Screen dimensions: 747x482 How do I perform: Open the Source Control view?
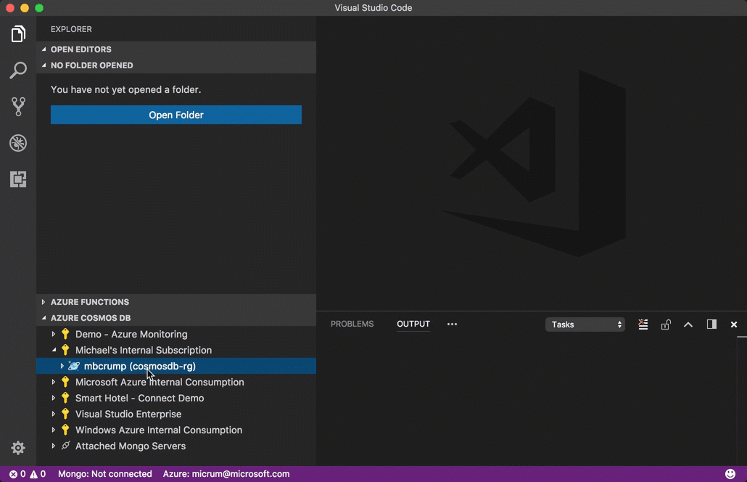(x=18, y=106)
